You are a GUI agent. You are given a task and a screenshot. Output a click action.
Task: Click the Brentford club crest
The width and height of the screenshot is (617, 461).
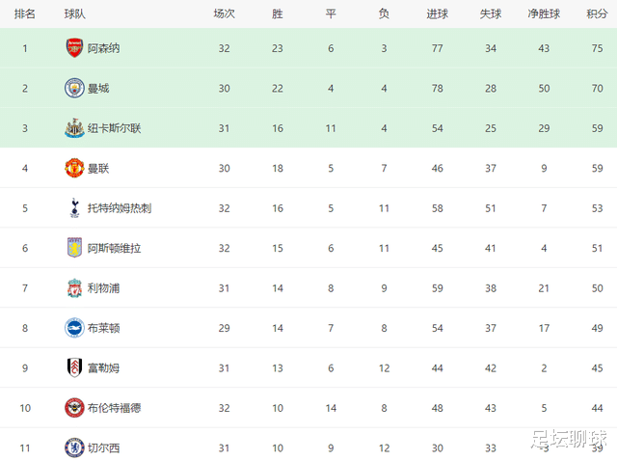74,408
